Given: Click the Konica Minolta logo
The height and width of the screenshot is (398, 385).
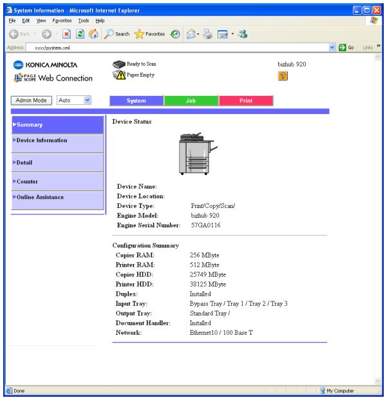Looking at the screenshot, I should 45,65.
